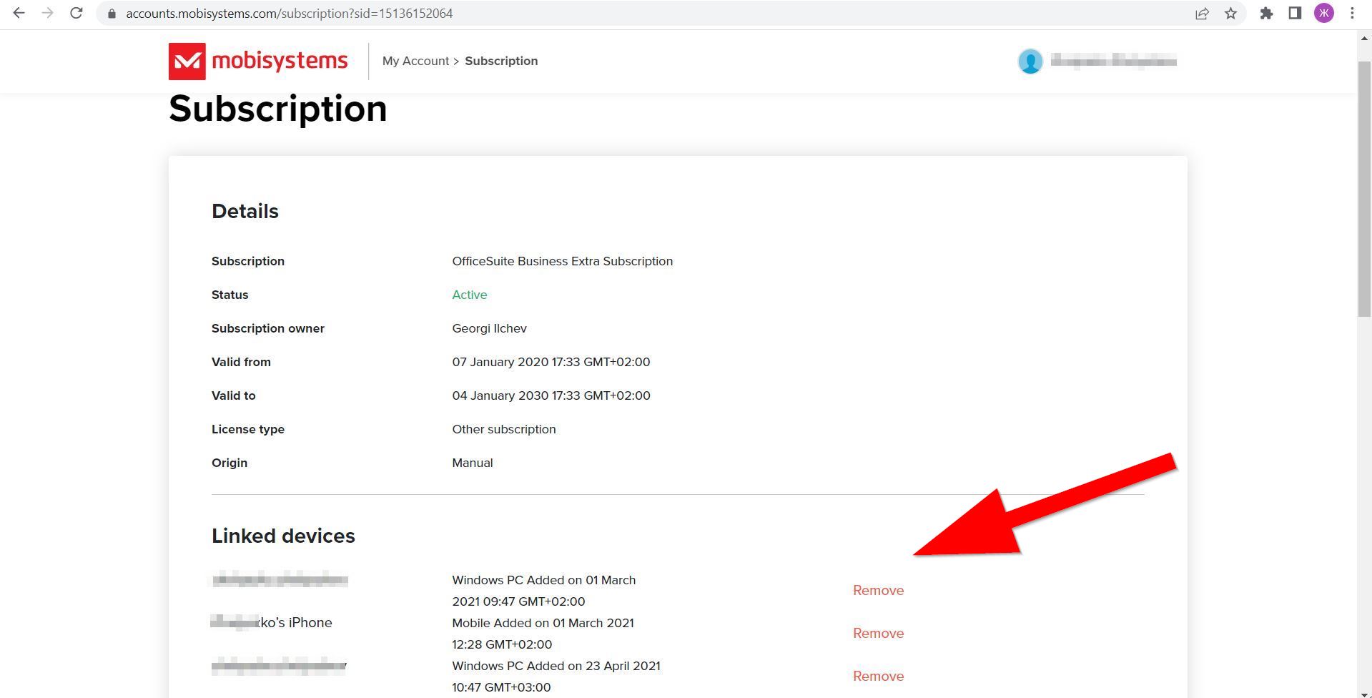Click the Subscription owner label

point(268,328)
